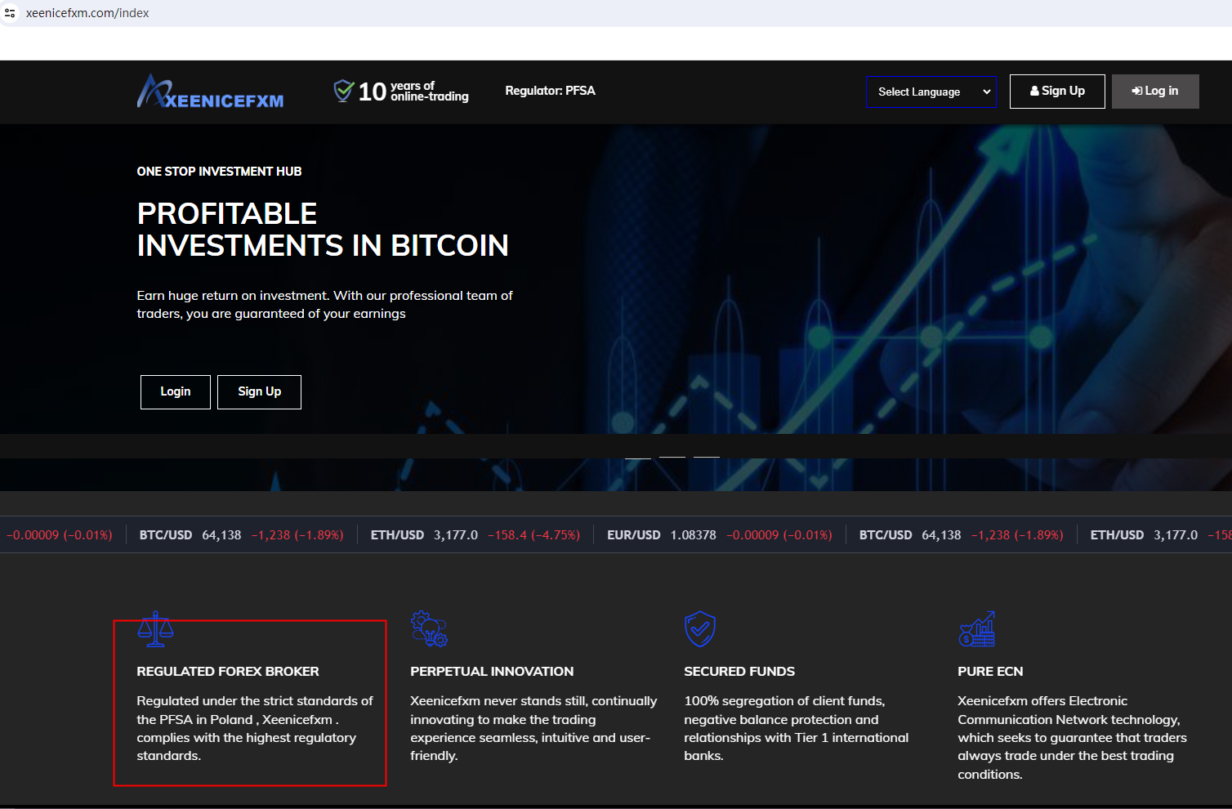
Task: Click the 'Earn huge return on investment' paragraph
Action: pyautogui.click(x=324, y=305)
